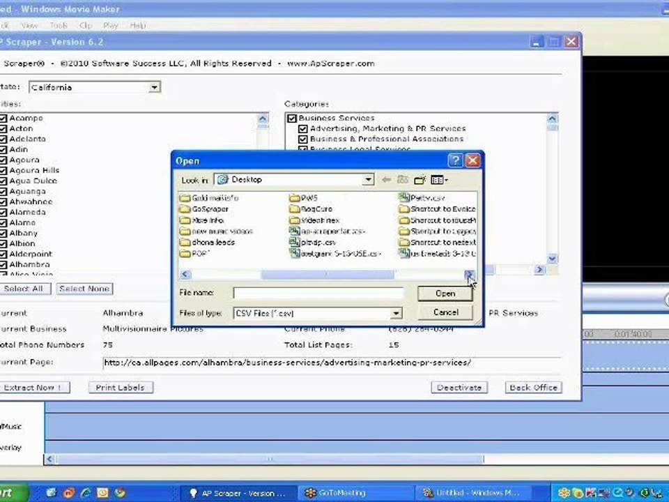Click the Select All button
The width and height of the screenshot is (669, 502).
point(24,289)
